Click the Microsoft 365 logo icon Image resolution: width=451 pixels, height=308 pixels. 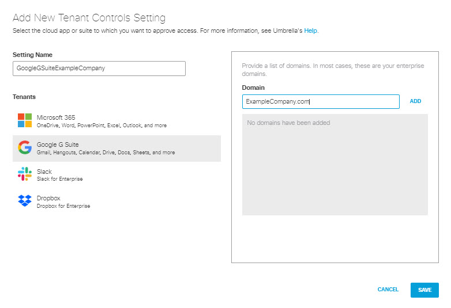(x=25, y=120)
